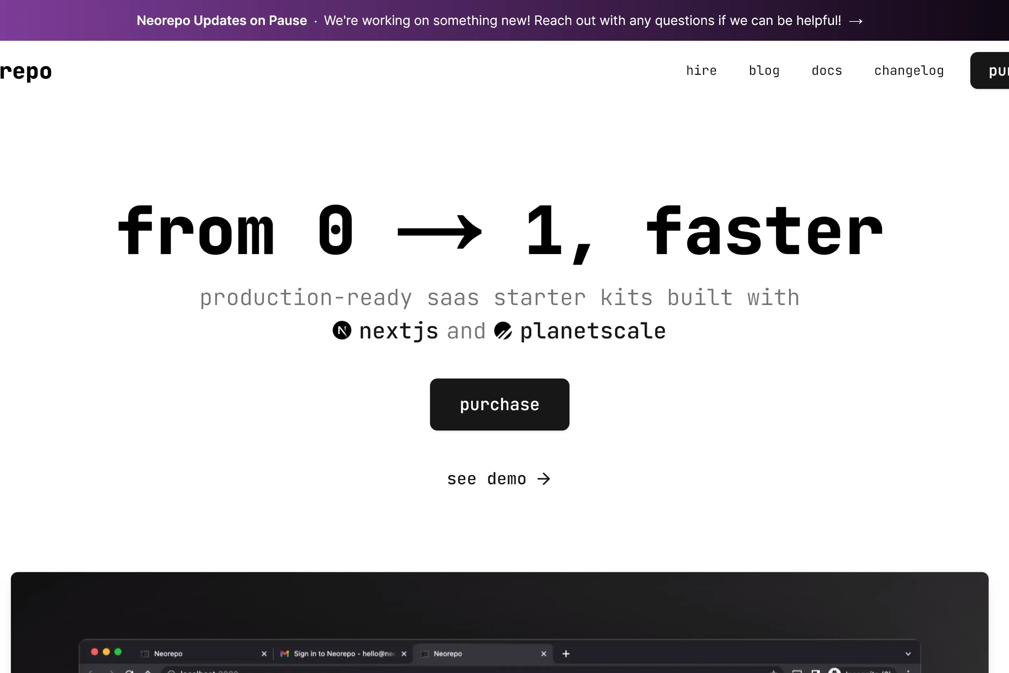Open the 'hire' menu item
The height and width of the screenshot is (673, 1009).
click(x=701, y=71)
